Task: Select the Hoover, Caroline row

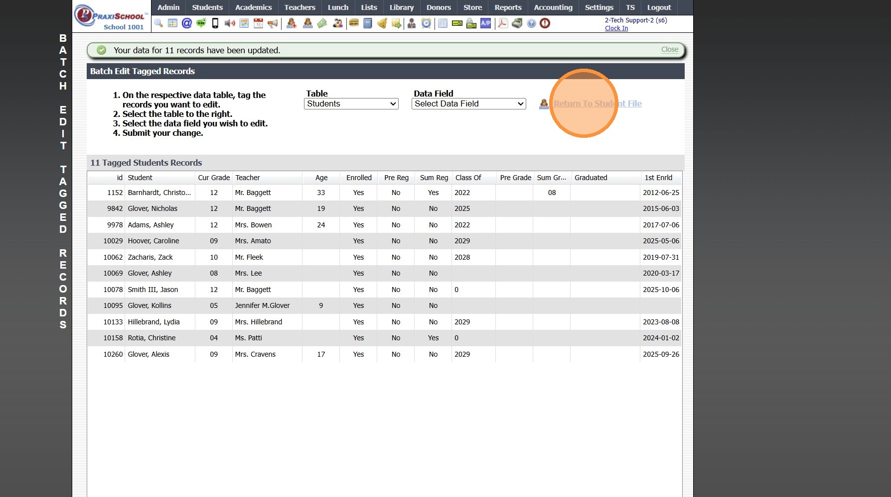Action: tap(384, 241)
